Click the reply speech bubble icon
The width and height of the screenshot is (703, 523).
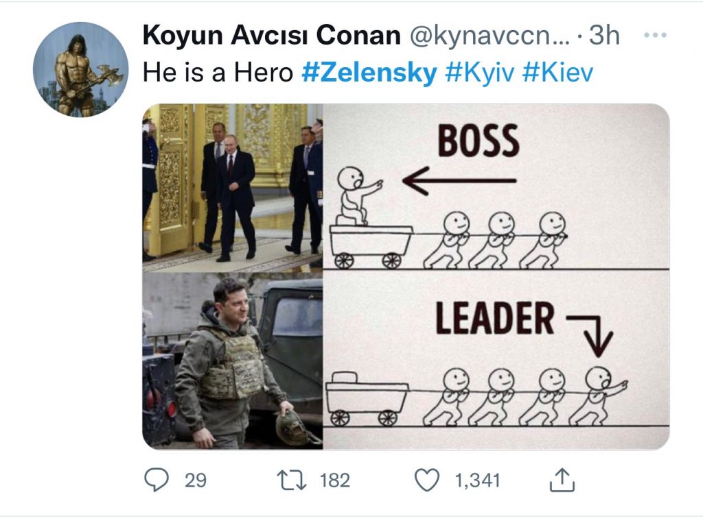click(156, 480)
